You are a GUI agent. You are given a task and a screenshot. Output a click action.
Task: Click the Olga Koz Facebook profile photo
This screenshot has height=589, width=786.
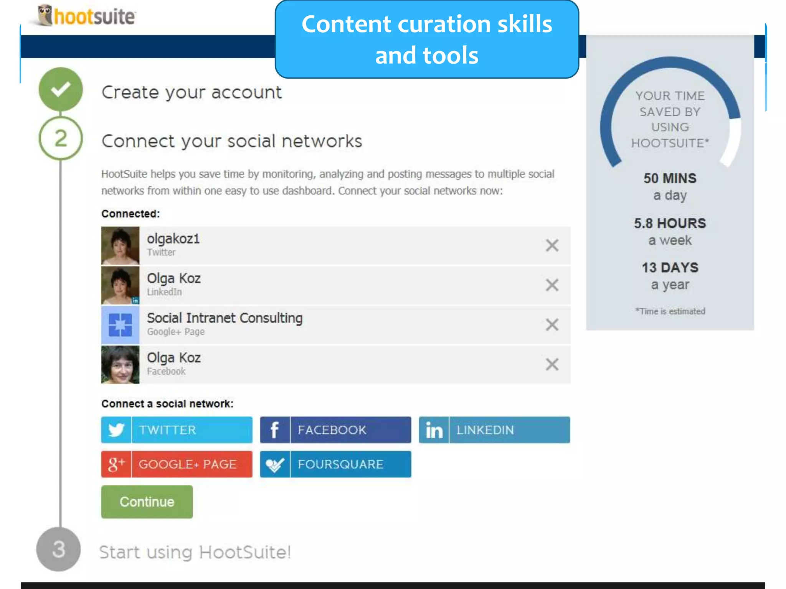pyautogui.click(x=120, y=365)
